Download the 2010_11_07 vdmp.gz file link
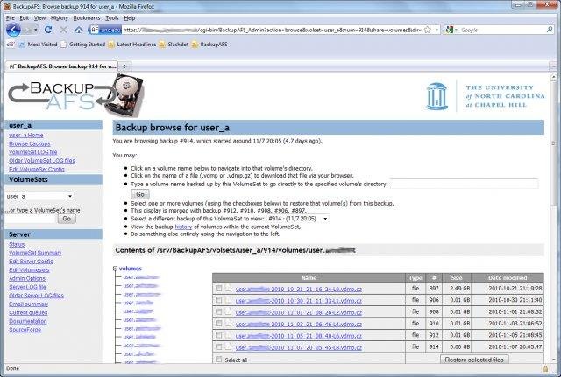 coord(299,347)
